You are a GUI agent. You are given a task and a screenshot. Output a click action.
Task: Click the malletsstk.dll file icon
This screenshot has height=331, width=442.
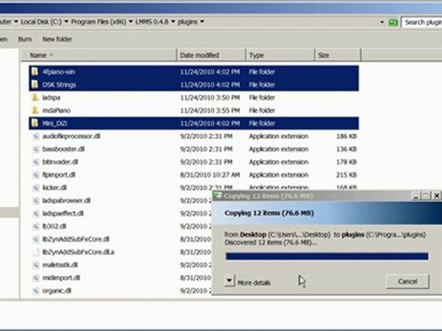coord(35,265)
